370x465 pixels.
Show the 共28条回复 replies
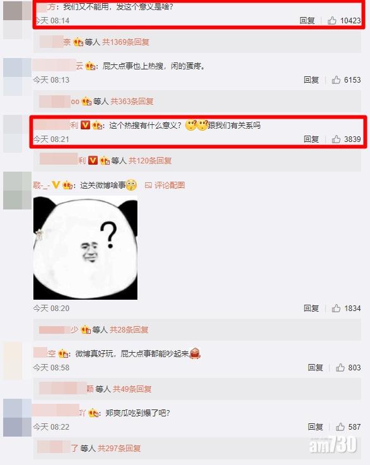click(129, 330)
